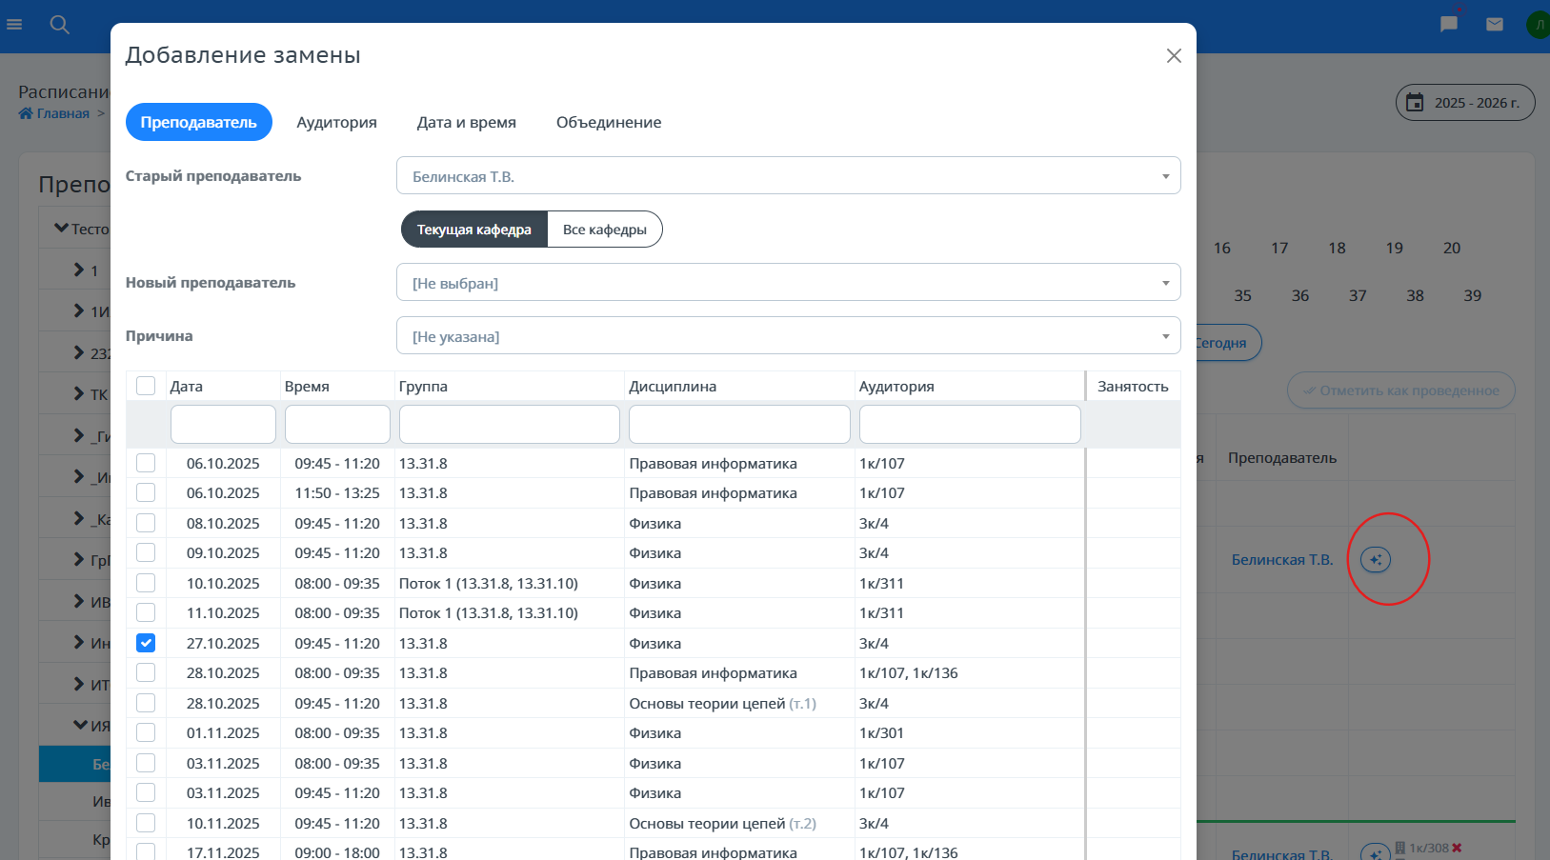Select the Текущая кафедра button
Screen dimensions: 1550x860
pos(474,230)
